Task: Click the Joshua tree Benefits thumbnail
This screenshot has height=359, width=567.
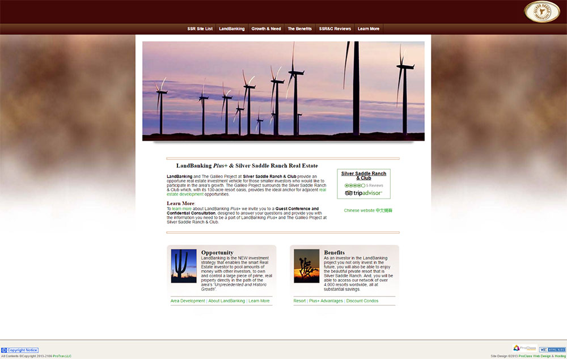Action: [307, 266]
